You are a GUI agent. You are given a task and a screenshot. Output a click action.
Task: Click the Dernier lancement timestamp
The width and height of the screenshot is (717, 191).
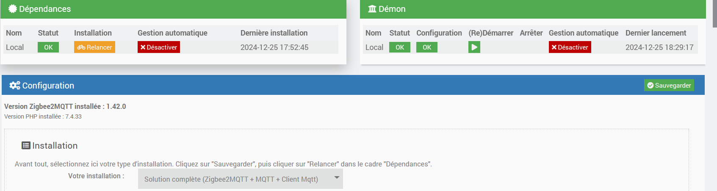click(x=659, y=47)
